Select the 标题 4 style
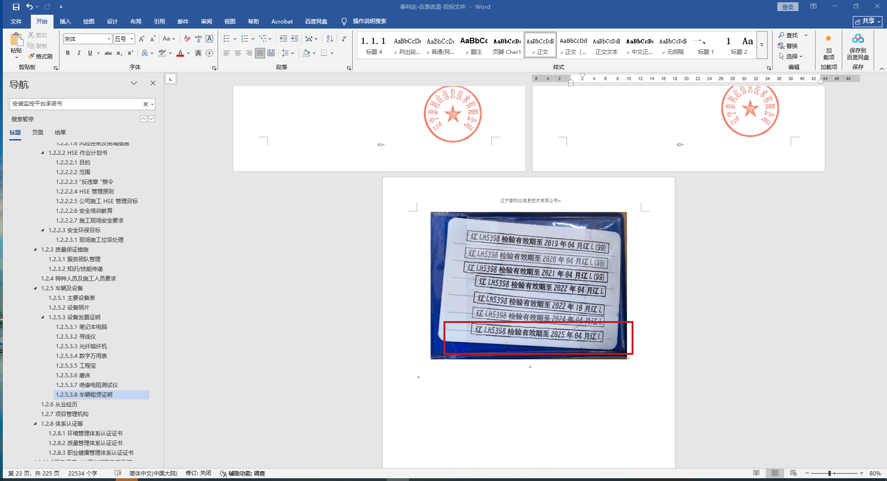Screen dimensions: 887x481 pos(374,46)
